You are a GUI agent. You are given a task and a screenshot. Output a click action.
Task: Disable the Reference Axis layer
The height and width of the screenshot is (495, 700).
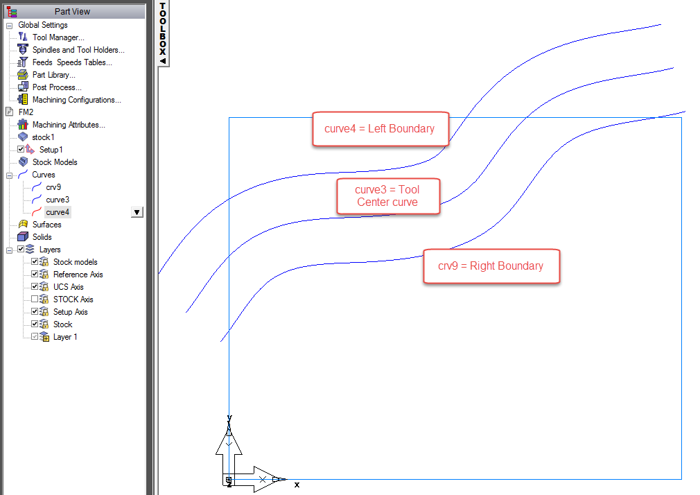click(34, 274)
